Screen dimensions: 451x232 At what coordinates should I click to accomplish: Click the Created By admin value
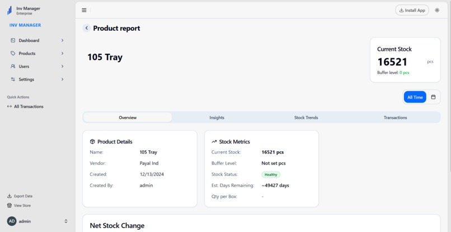click(x=147, y=185)
